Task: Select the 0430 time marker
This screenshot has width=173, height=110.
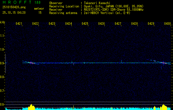Action: pyautogui.click(x=167, y=24)
